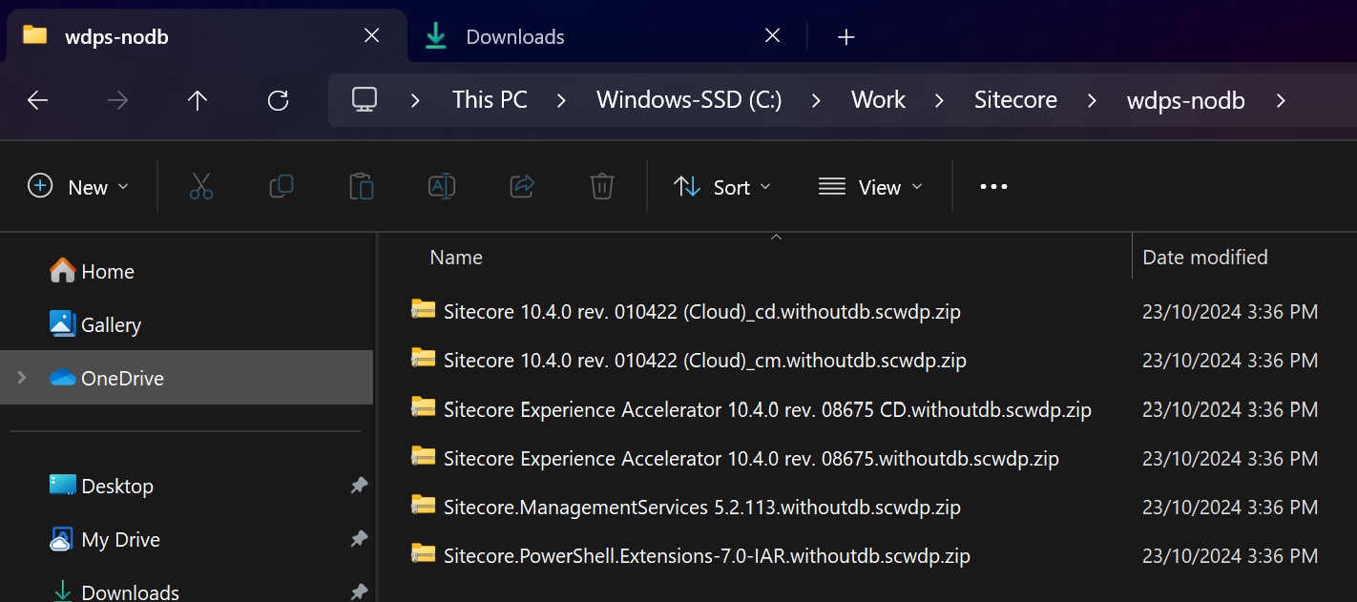Select Experience Accelerator 10.4.0 rev. 08675 CD.withoutdb file
1357x602 pixels.
(767, 409)
